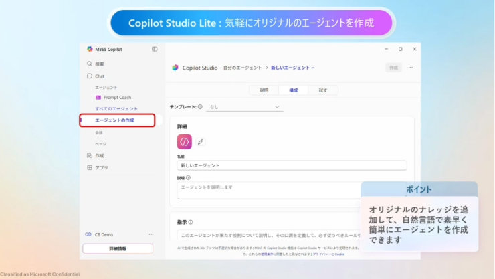Open the Cookie link in the footer
The height and width of the screenshot is (279, 495).
click(340, 254)
